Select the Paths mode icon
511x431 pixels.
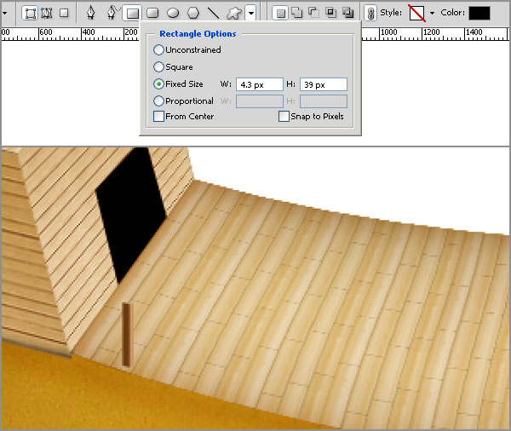(x=46, y=13)
